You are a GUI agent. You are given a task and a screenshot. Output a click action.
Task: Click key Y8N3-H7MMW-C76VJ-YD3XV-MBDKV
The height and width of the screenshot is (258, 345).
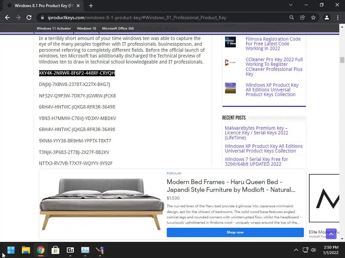(x=77, y=118)
